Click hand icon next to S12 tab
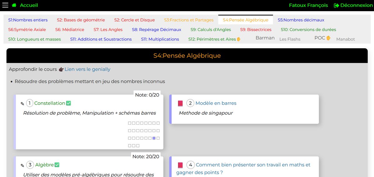The height and width of the screenshot is (177, 374). point(239,39)
